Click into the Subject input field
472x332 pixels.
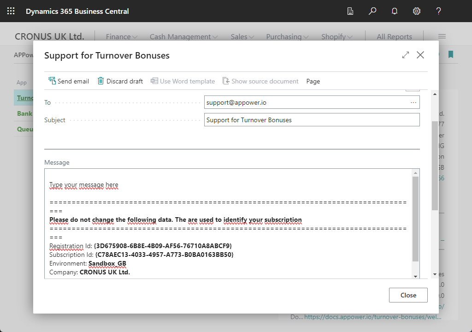pyautogui.click(x=312, y=120)
